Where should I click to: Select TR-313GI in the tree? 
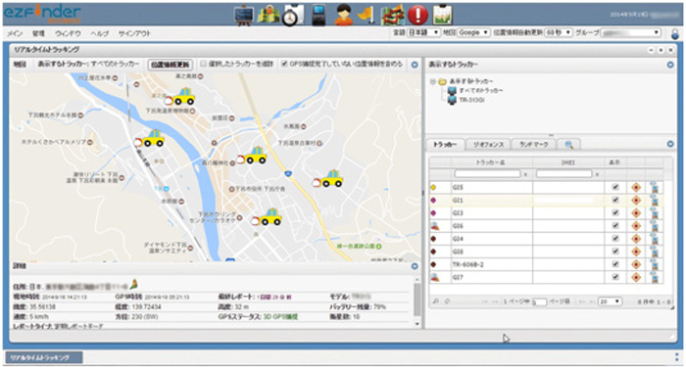pyautogui.click(x=472, y=100)
